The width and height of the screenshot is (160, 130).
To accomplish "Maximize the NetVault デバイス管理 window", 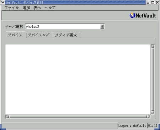I will pos(153,2).
